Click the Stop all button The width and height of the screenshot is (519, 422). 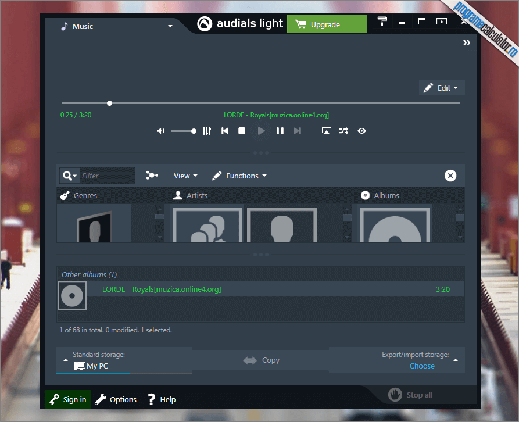(410, 395)
